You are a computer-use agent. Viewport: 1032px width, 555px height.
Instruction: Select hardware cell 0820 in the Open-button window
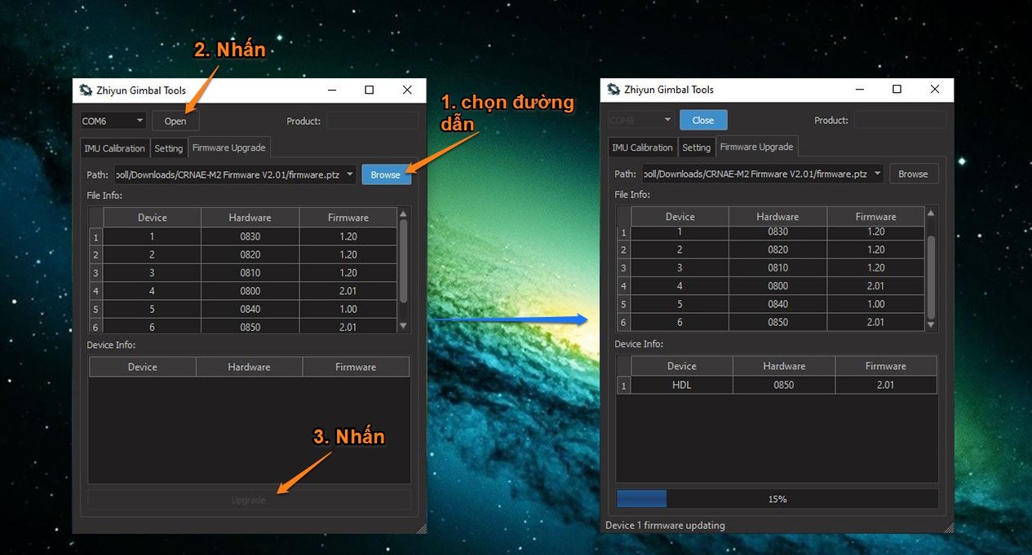[250, 254]
